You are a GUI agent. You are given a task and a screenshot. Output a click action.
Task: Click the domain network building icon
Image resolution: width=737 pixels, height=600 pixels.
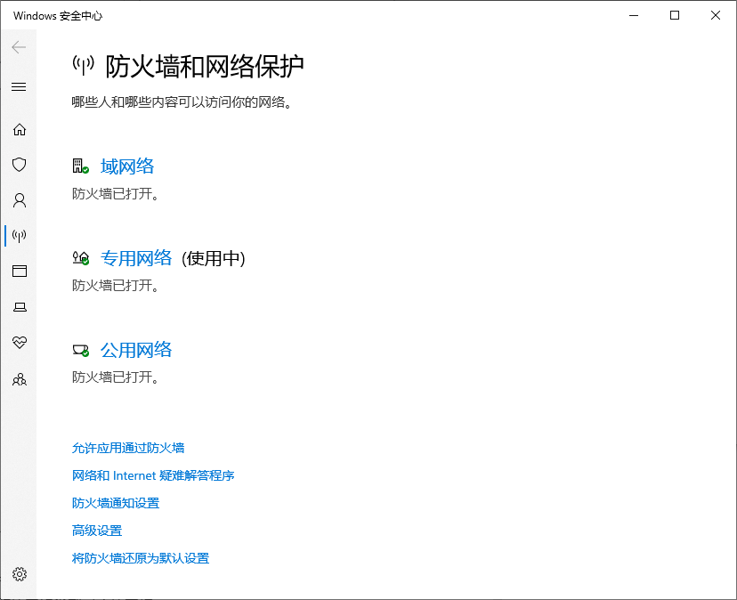(x=79, y=166)
